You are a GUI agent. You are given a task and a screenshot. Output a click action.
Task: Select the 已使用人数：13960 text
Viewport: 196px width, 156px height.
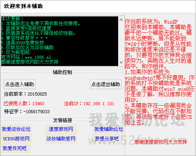pos(24,104)
